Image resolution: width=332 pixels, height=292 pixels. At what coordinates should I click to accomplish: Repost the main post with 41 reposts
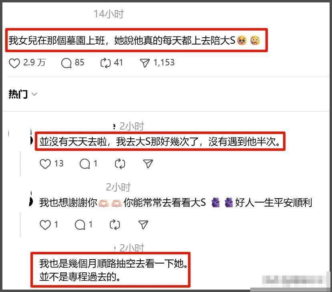[x=105, y=63]
